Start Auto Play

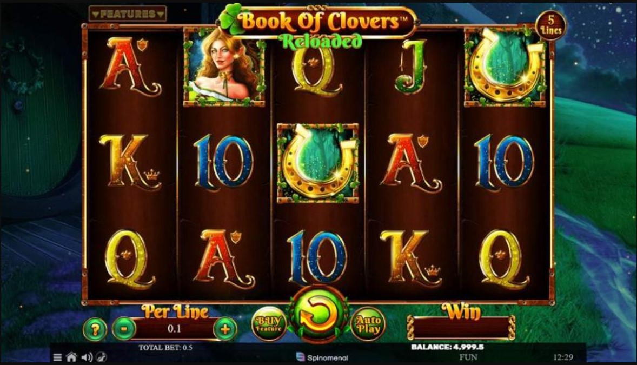[368, 324]
